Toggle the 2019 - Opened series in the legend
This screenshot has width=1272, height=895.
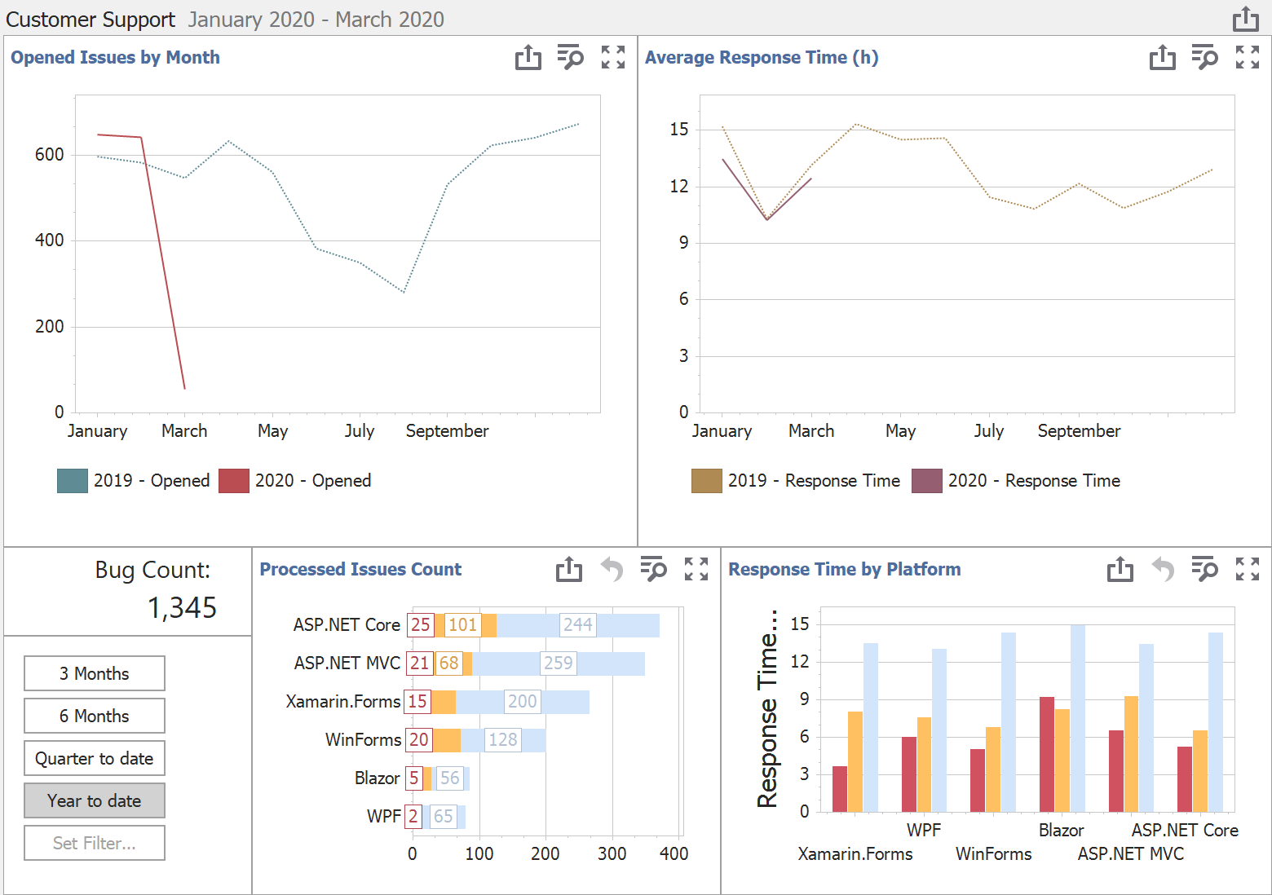pos(133,480)
